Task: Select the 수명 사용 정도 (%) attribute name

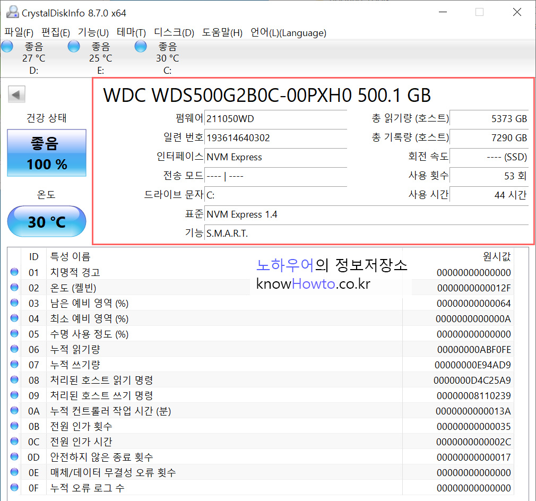Action: [x=89, y=334]
